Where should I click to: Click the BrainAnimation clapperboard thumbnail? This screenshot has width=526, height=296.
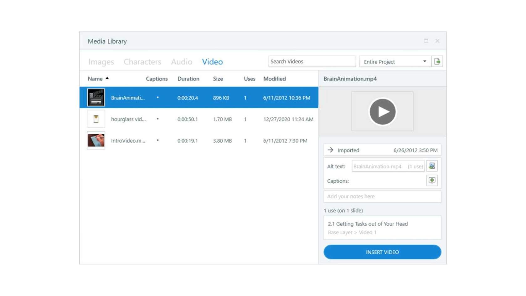click(x=96, y=98)
